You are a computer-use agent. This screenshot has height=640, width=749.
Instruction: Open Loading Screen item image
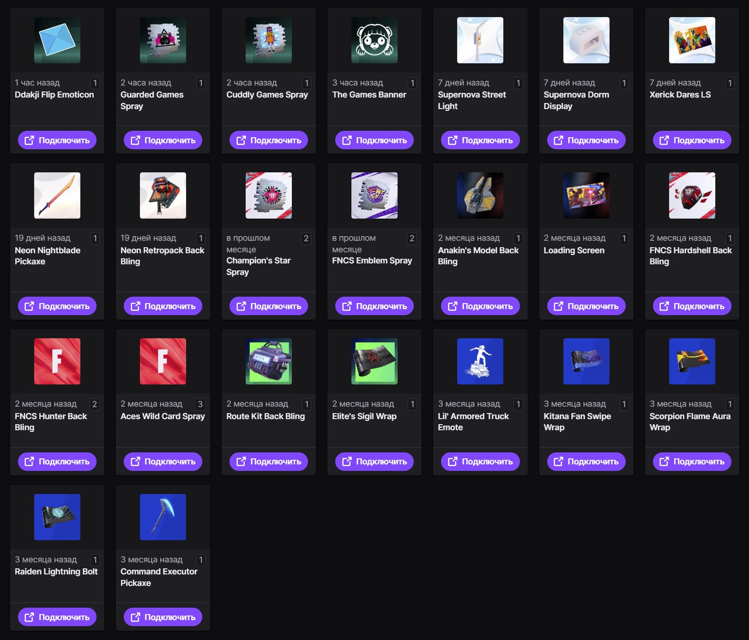(586, 195)
